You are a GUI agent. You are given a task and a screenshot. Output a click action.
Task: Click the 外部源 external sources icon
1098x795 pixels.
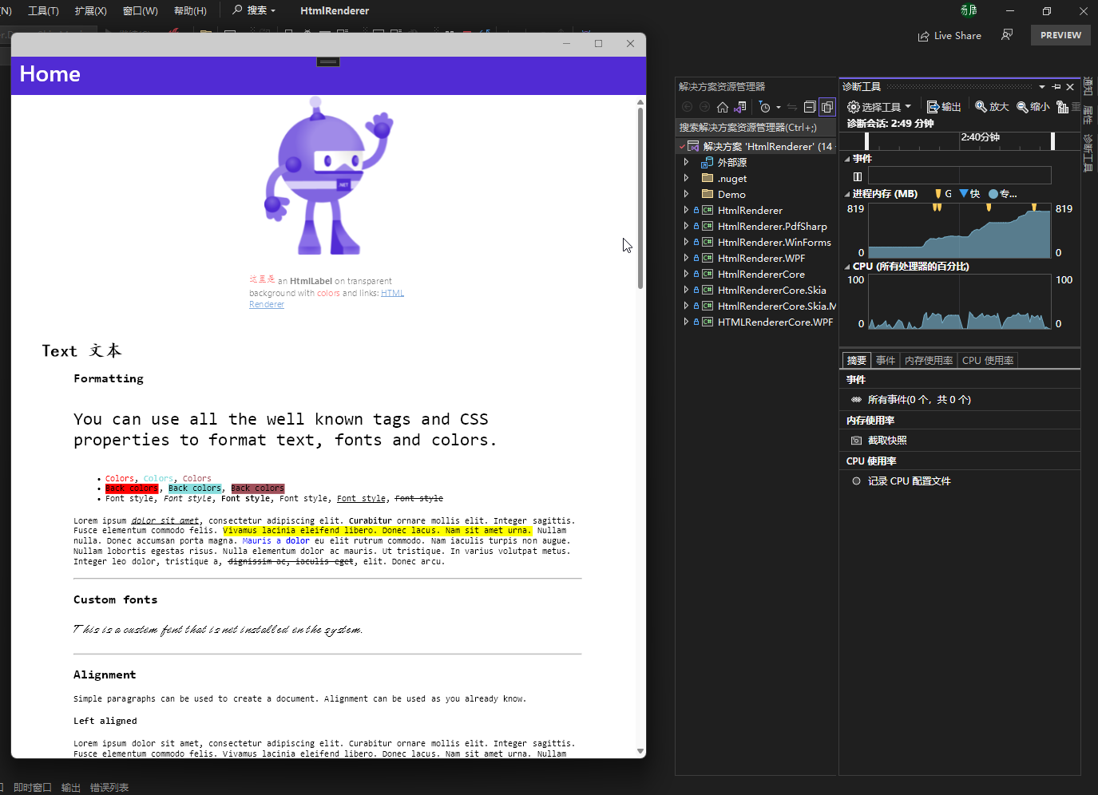[x=707, y=162]
